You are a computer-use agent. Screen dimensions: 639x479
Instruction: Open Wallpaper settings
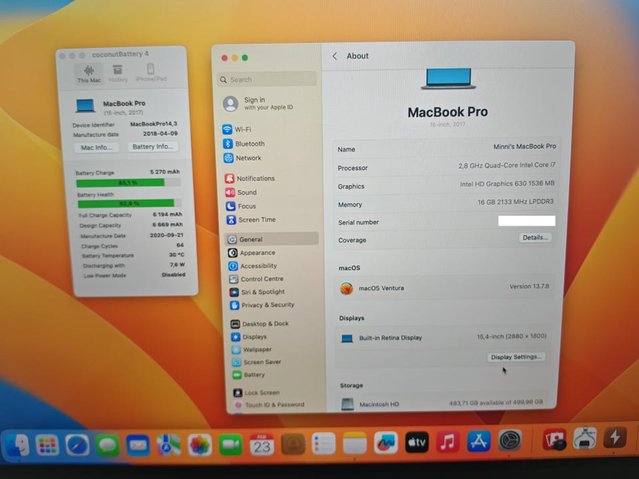pos(252,349)
